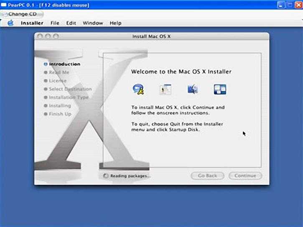303x227 pixels.
Task: Zoom the Install Mac OS X window
Action: click(56, 36)
